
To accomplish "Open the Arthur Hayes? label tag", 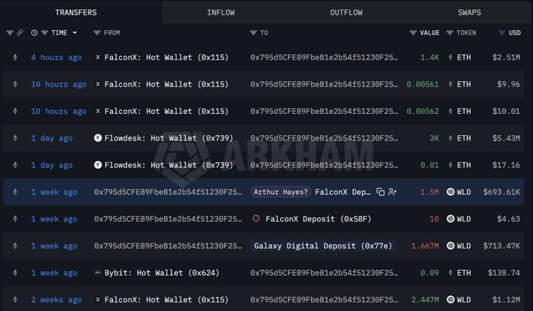I will coord(280,192).
